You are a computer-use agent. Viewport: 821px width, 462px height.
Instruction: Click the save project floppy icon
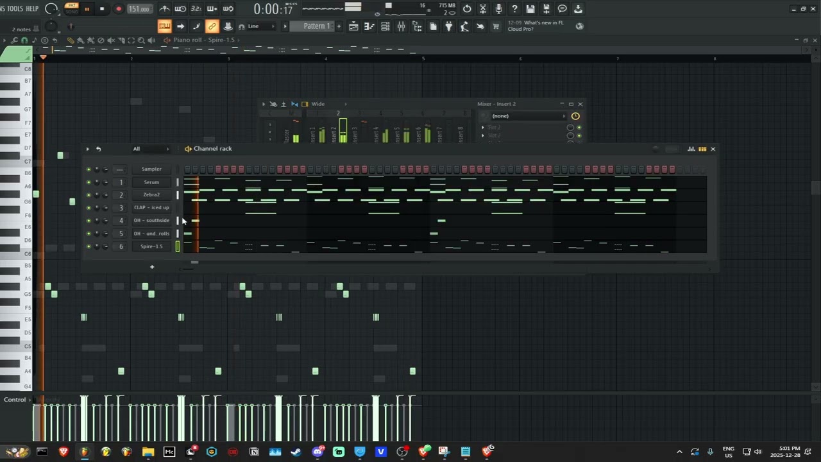tap(530, 9)
